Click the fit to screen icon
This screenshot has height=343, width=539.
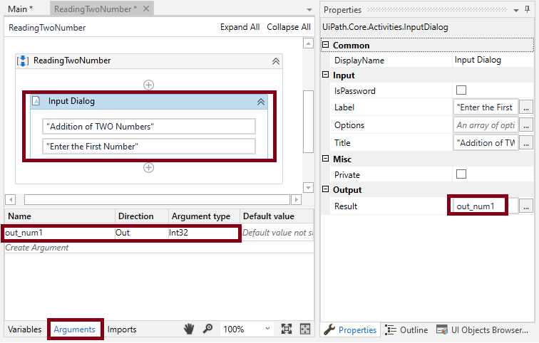[x=287, y=329]
